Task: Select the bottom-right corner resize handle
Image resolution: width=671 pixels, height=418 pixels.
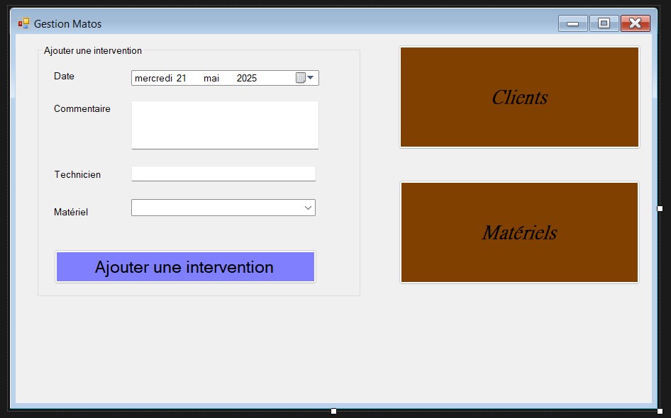Action: click(660, 411)
